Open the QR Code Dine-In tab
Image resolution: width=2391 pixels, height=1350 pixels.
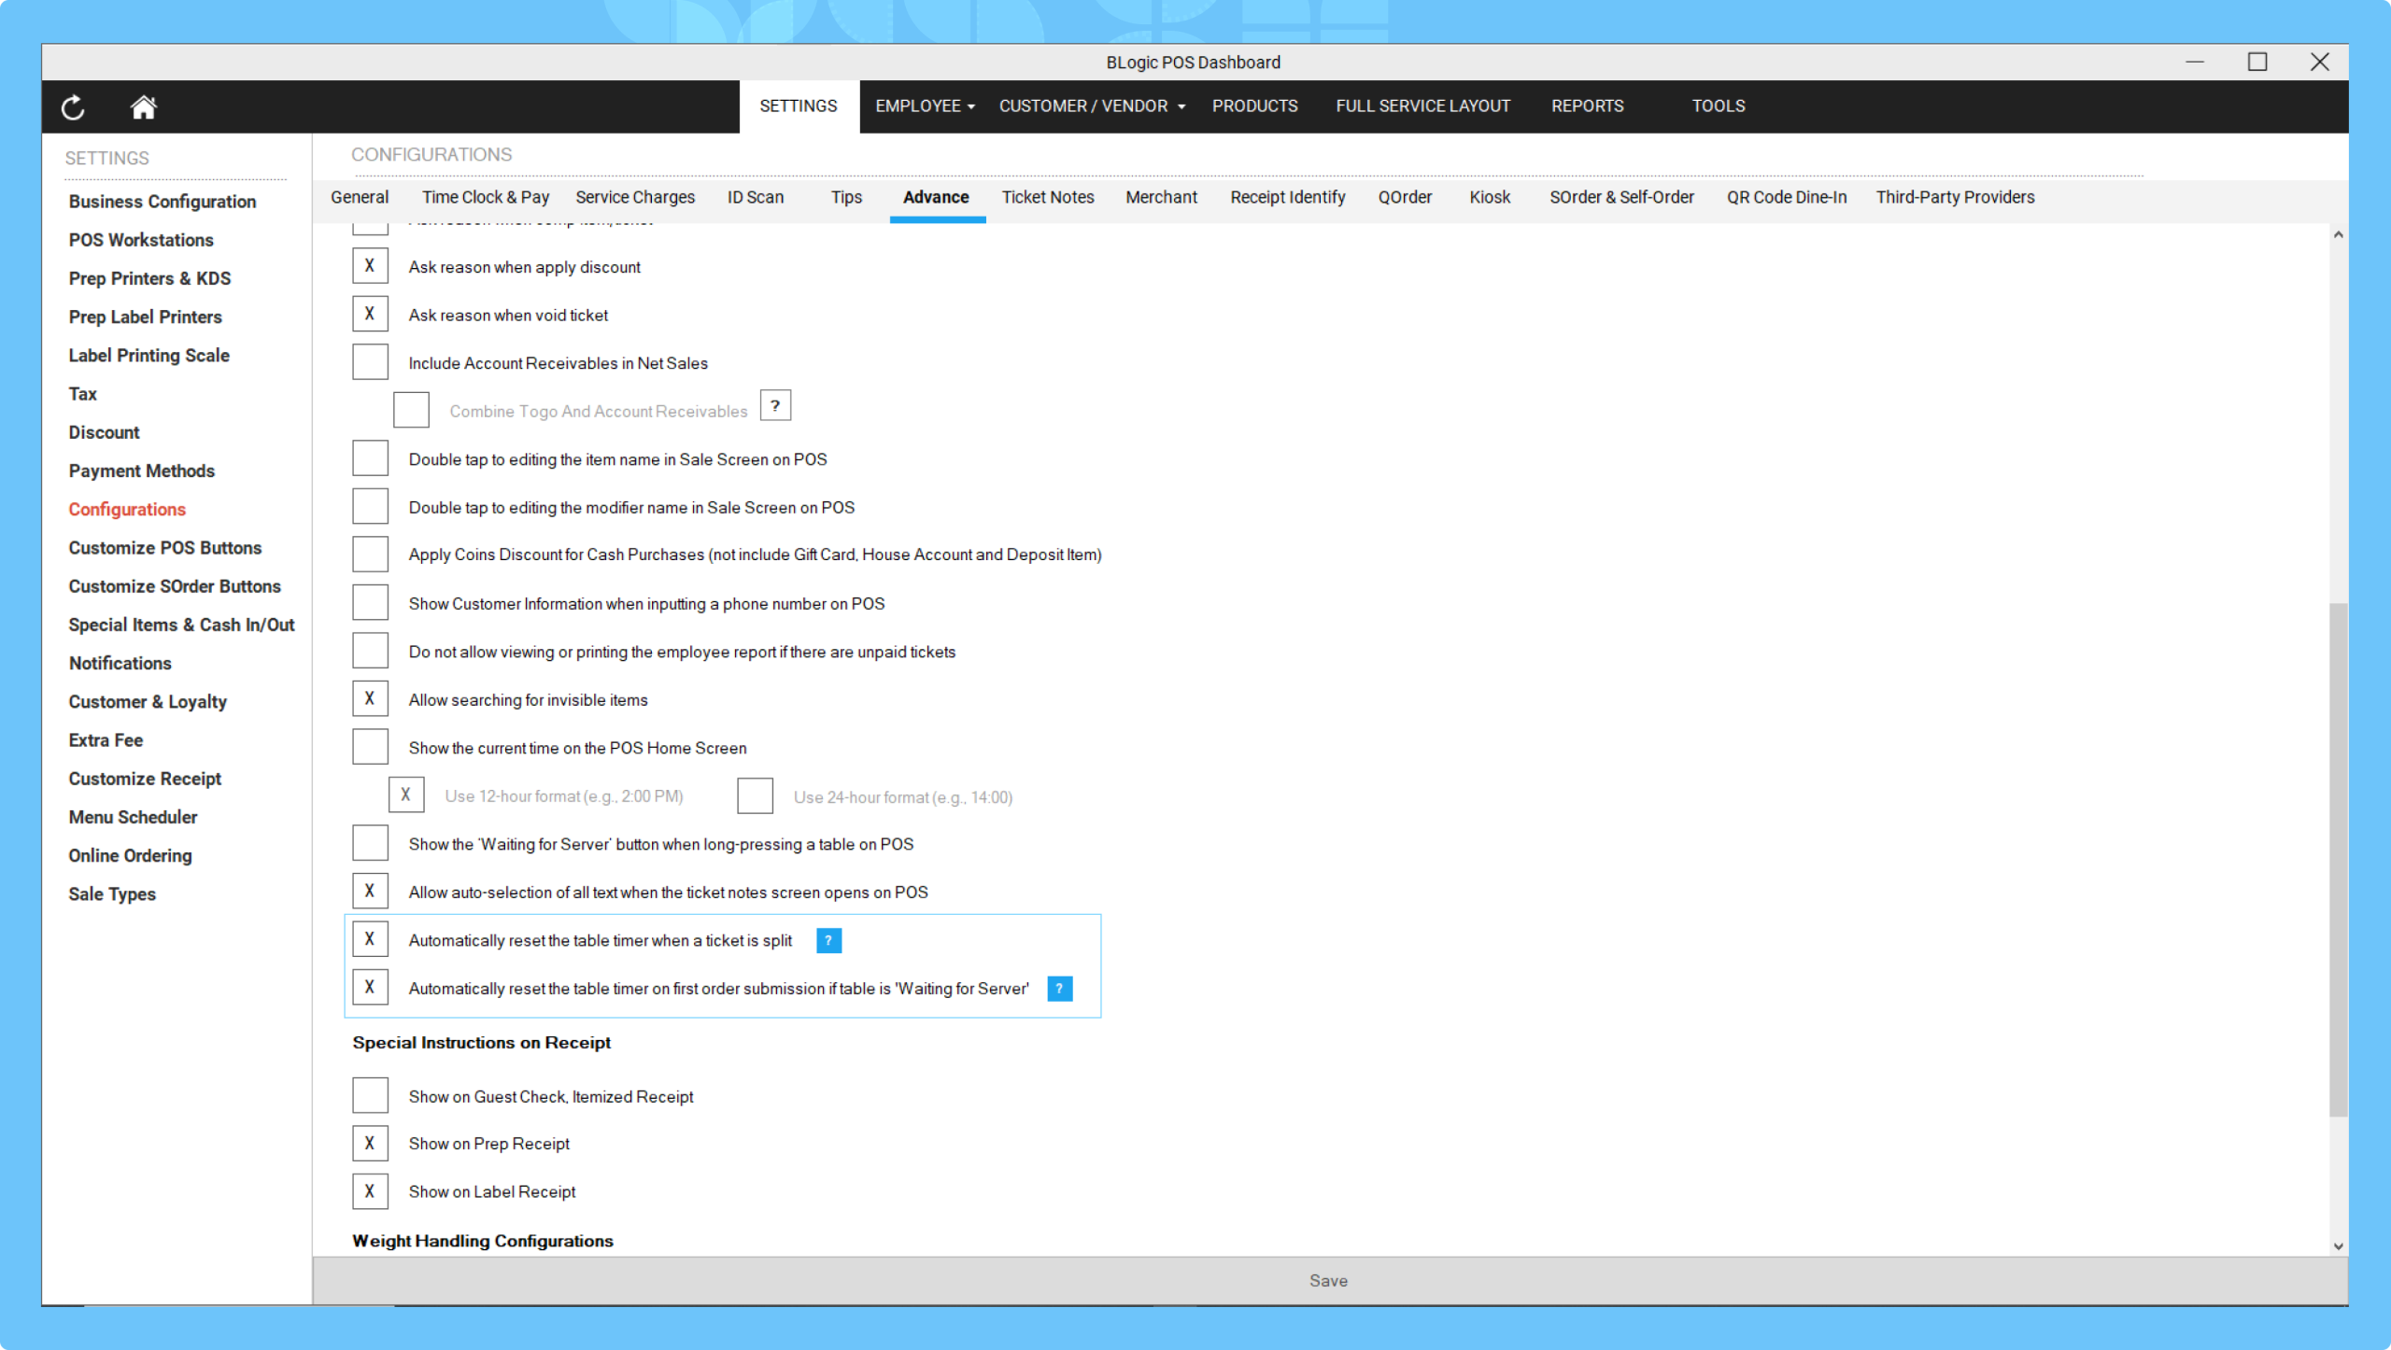(1786, 197)
